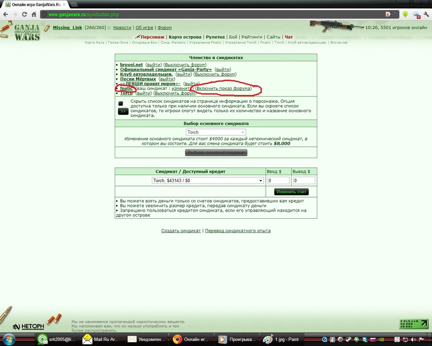Click the browser forward arrow

[x=15, y=14]
